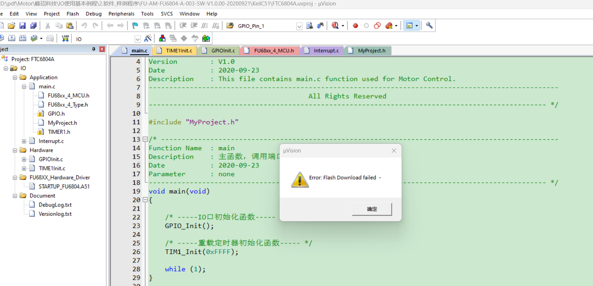This screenshot has height=286, width=593.
Task: Open the GPIO_Pin_1 find combo dropdown arrow
Action: tap(299, 26)
